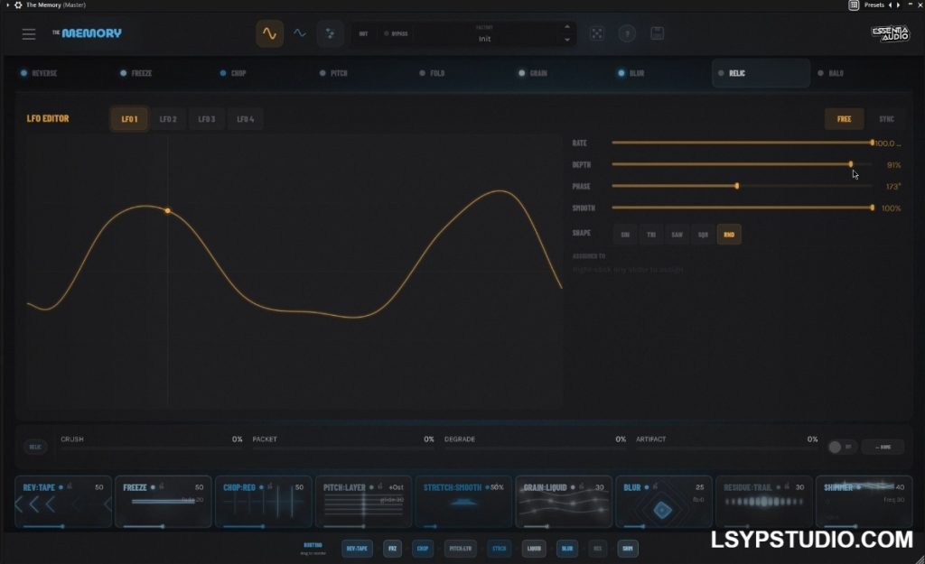This screenshot has height=564, width=925.
Task: Activate the FRZ routing chip
Action: [392, 548]
